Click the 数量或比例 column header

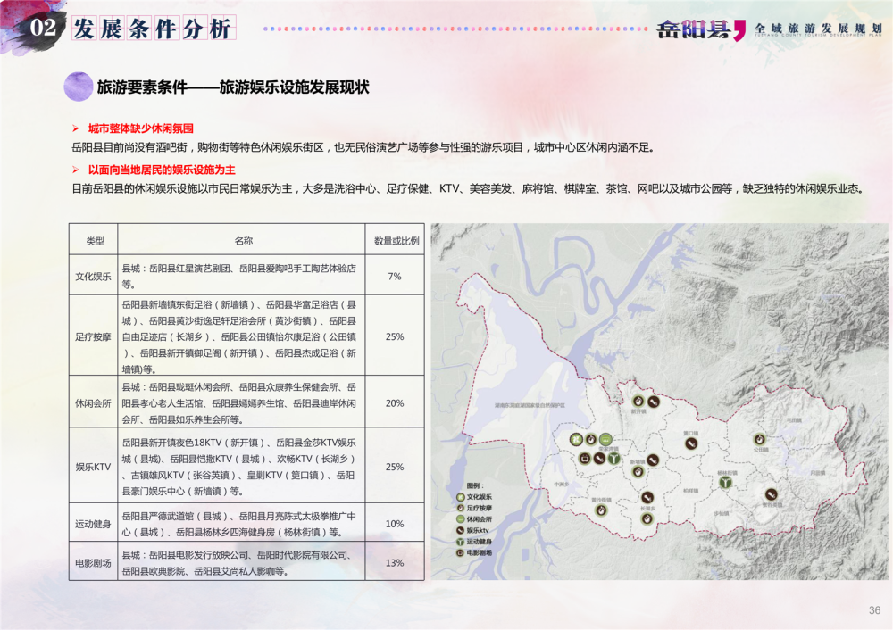tap(396, 241)
